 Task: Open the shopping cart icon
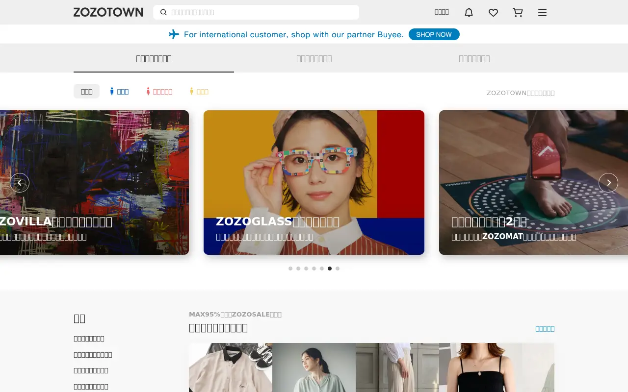pyautogui.click(x=518, y=12)
